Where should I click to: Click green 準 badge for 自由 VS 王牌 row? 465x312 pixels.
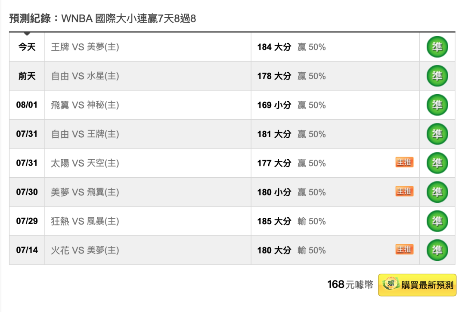[x=437, y=134]
